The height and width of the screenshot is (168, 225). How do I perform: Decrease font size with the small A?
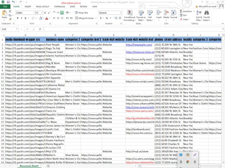49,13
